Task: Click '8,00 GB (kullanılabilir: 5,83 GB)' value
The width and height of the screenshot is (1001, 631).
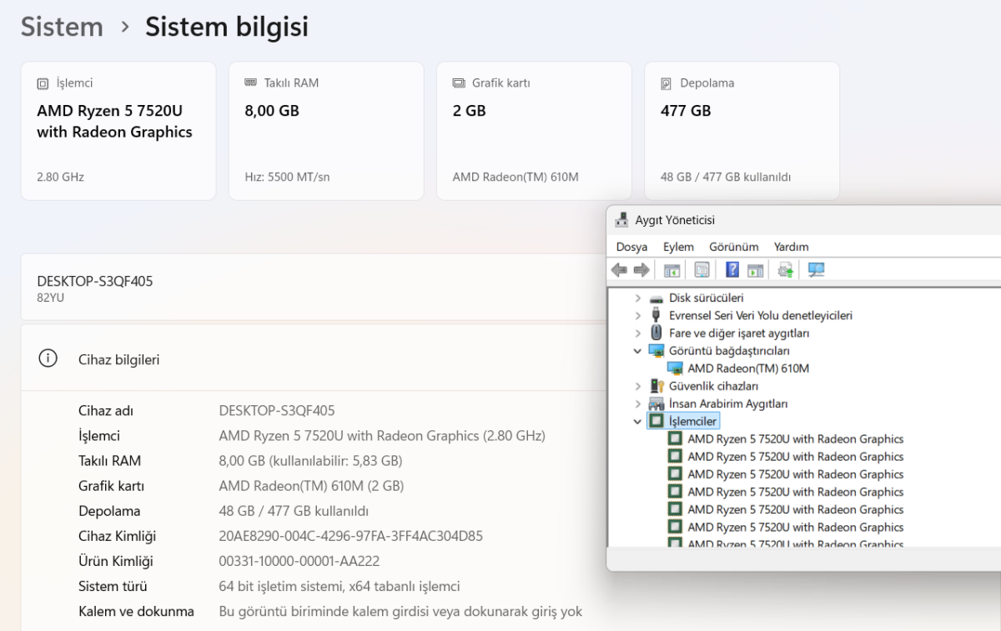Action: [x=310, y=461]
